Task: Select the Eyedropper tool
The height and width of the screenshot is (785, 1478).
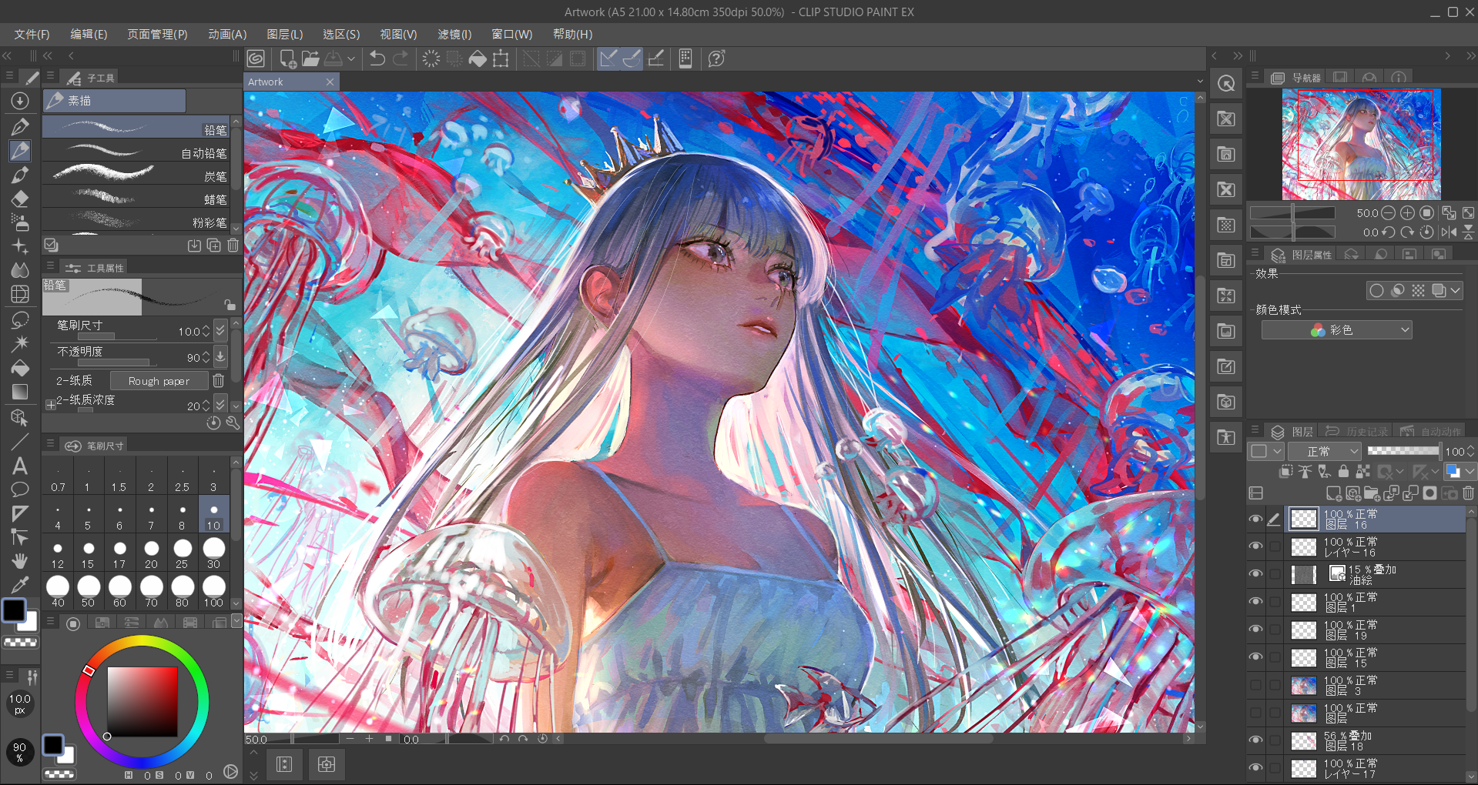Action: click(x=20, y=585)
